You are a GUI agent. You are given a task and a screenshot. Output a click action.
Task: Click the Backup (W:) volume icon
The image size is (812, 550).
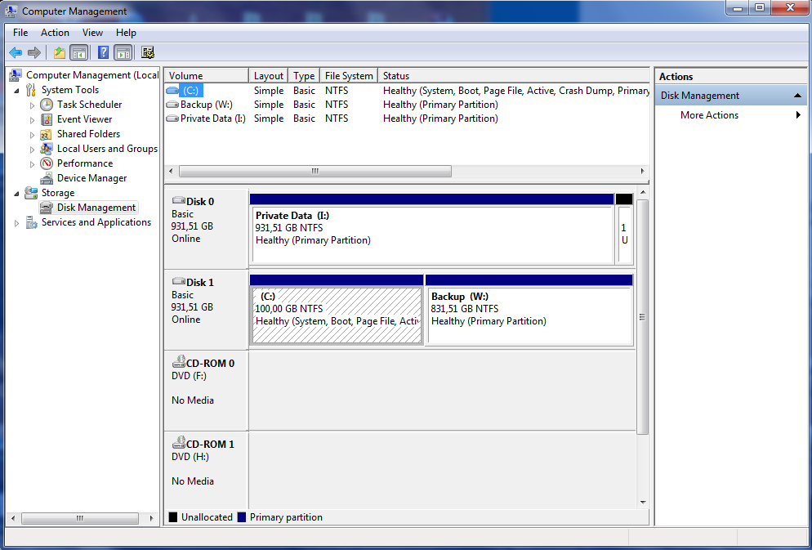(x=172, y=105)
